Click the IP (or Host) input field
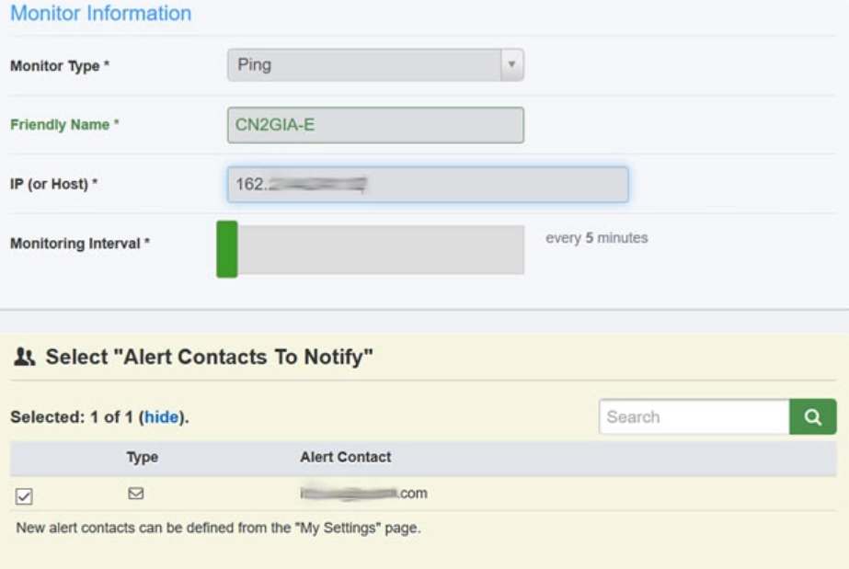Image resolution: width=849 pixels, height=569 pixels. tap(428, 185)
